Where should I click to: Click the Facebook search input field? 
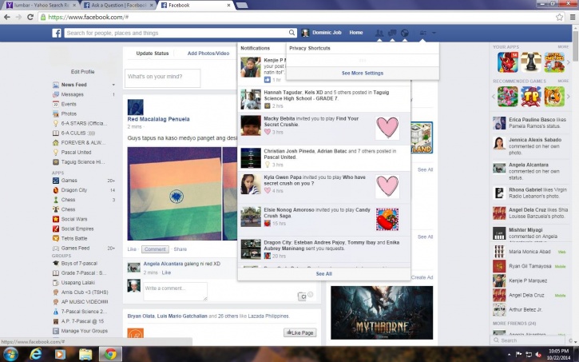click(176, 33)
